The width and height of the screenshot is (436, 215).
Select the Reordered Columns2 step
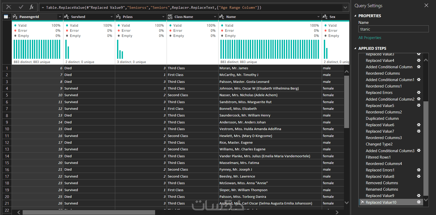[384, 112]
